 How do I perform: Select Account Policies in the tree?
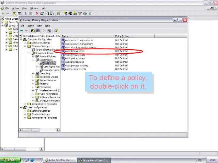point(48,56)
